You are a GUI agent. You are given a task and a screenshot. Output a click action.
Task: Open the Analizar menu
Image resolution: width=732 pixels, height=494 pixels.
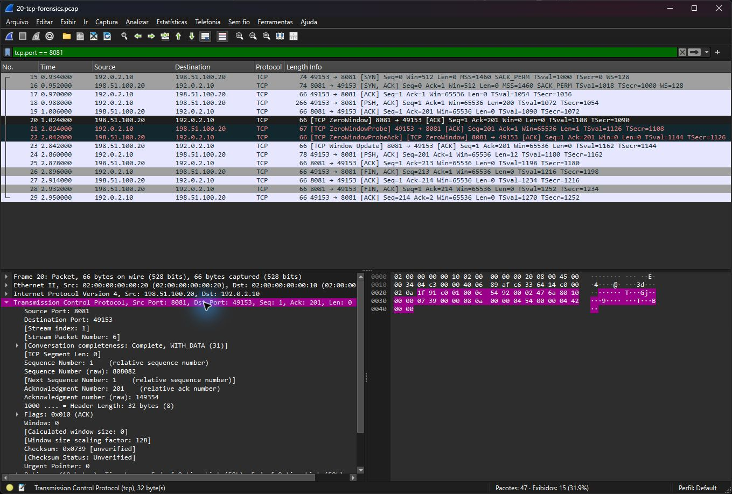[137, 22]
